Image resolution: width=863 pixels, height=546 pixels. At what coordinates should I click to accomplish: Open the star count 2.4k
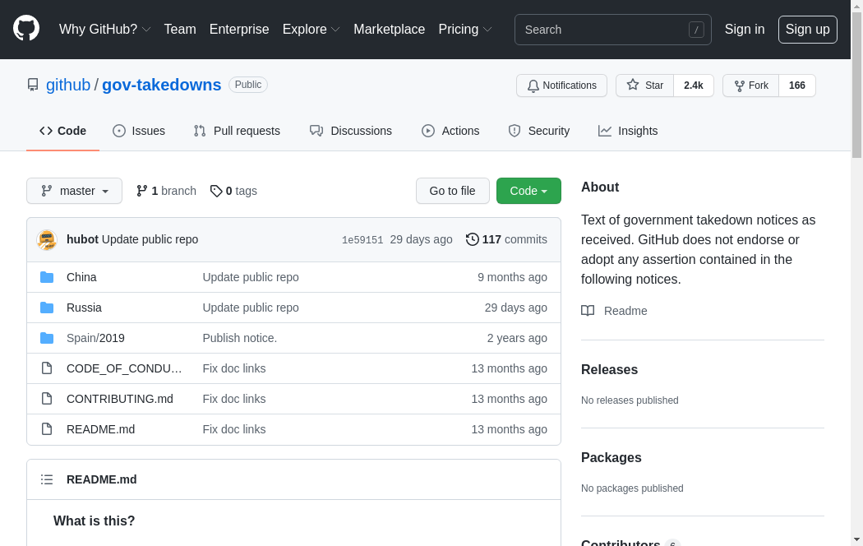[694, 86]
